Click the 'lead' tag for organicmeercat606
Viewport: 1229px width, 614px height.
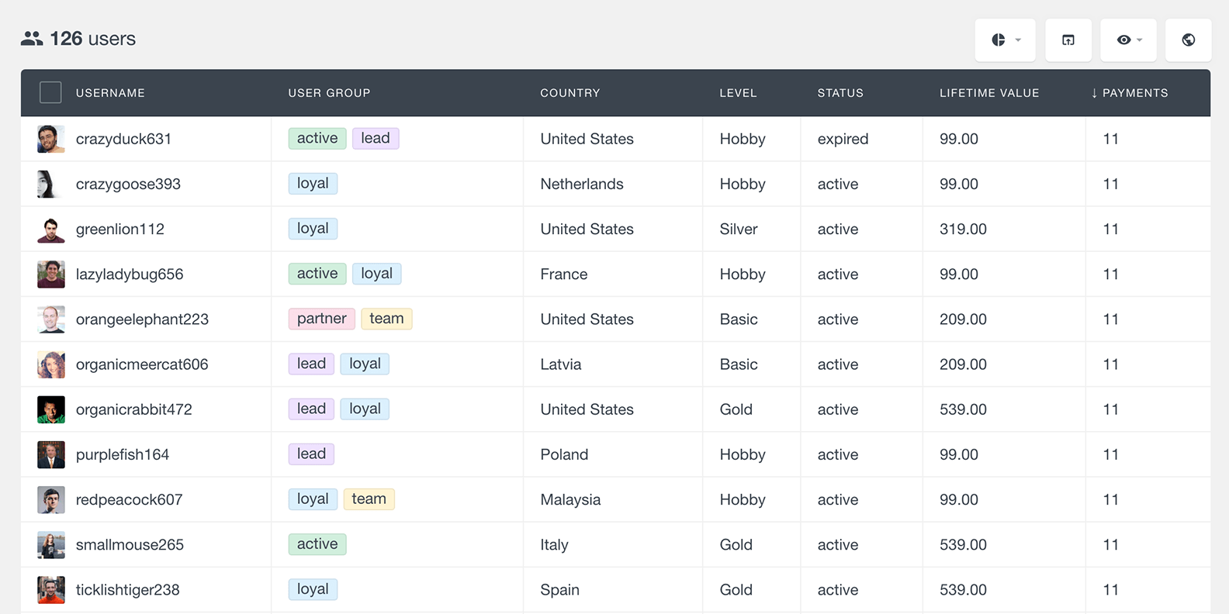click(x=311, y=364)
